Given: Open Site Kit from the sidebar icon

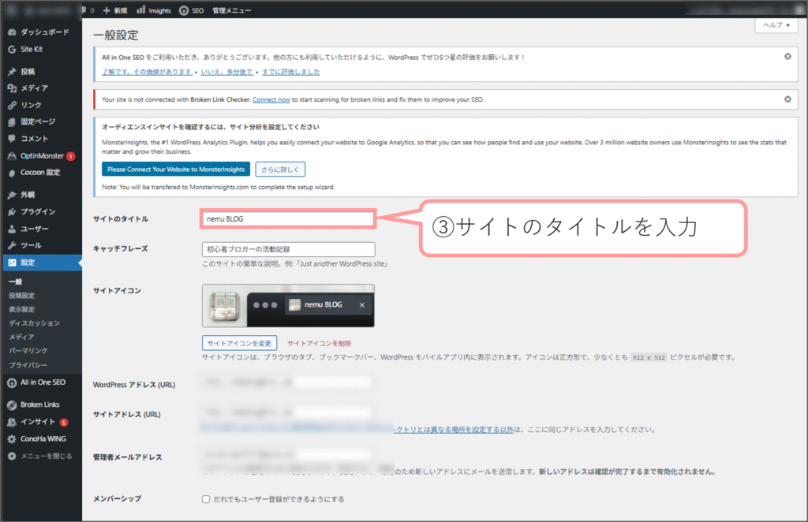Looking at the screenshot, I should [12, 49].
